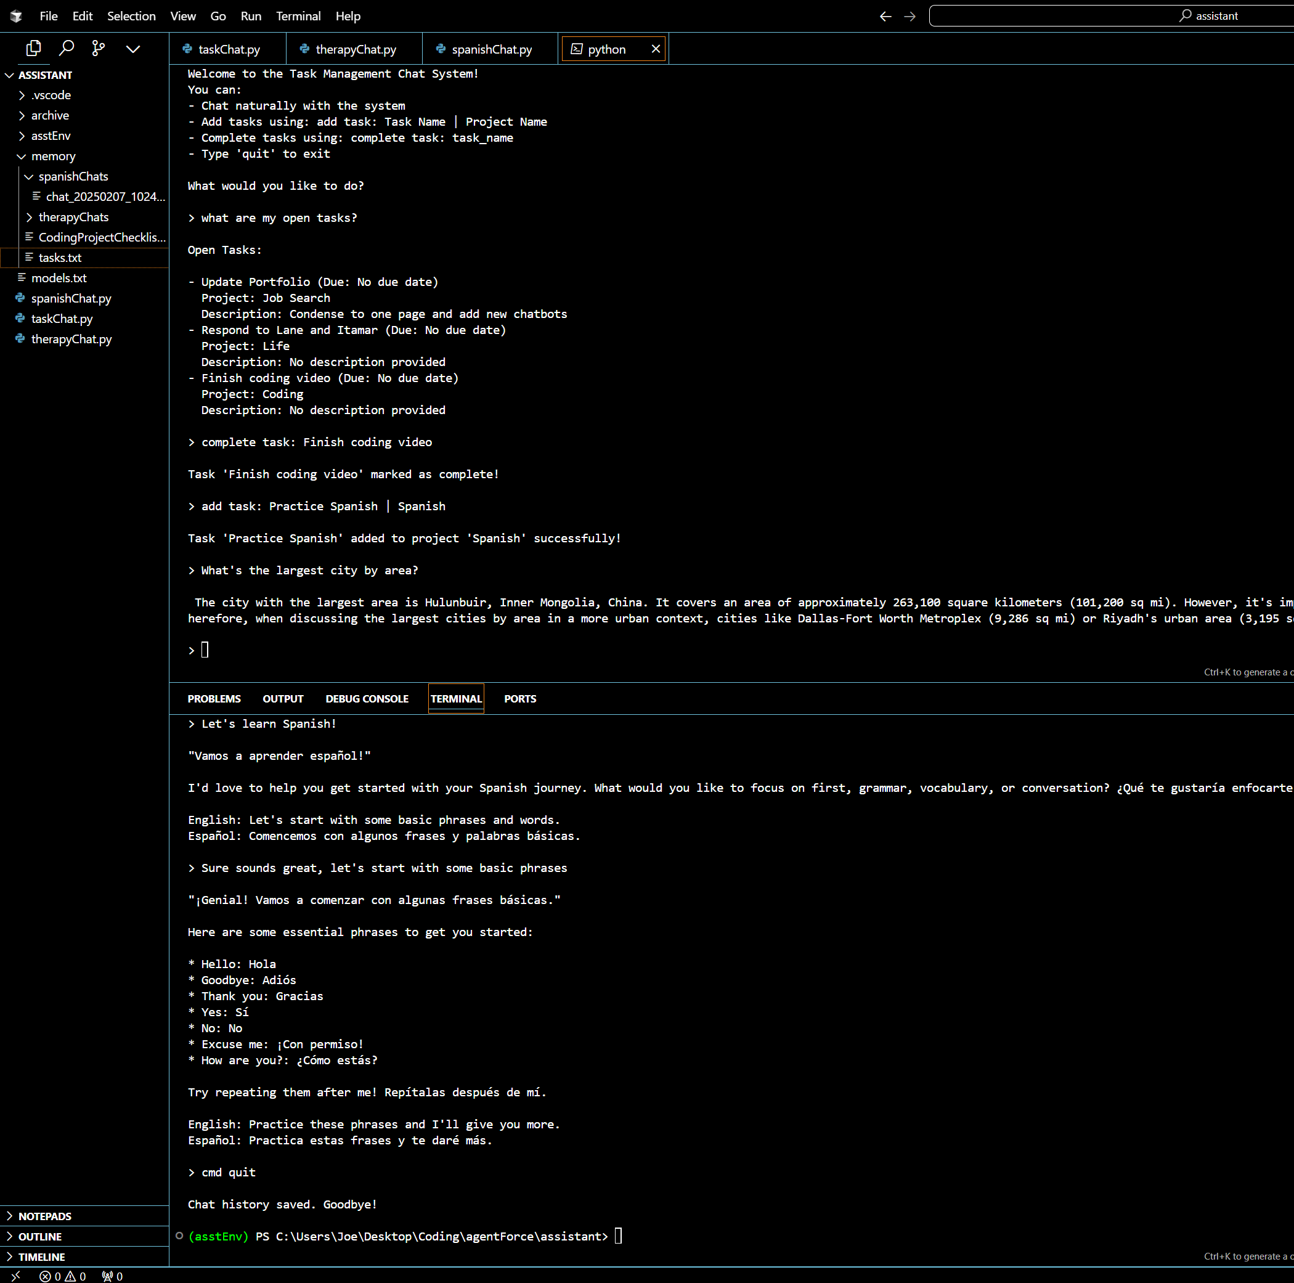This screenshot has height=1283, width=1294.
Task: Expand the hidden views chevron in the sidebar
Action: coord(132,49)
